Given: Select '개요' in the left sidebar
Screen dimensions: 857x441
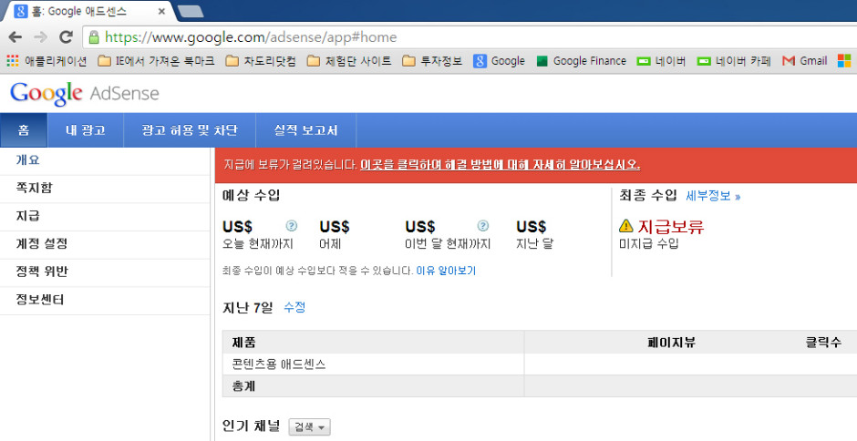Looking at the screenshot, I should [105, 160].
